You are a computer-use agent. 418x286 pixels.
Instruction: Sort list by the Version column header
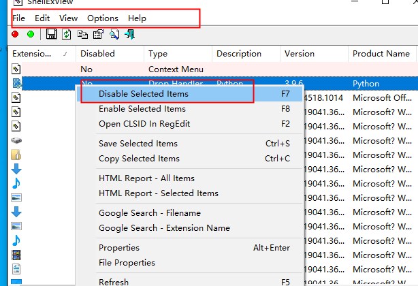click(300, 54)
